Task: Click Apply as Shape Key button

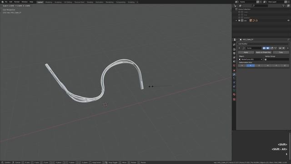Action: point(263,52)
